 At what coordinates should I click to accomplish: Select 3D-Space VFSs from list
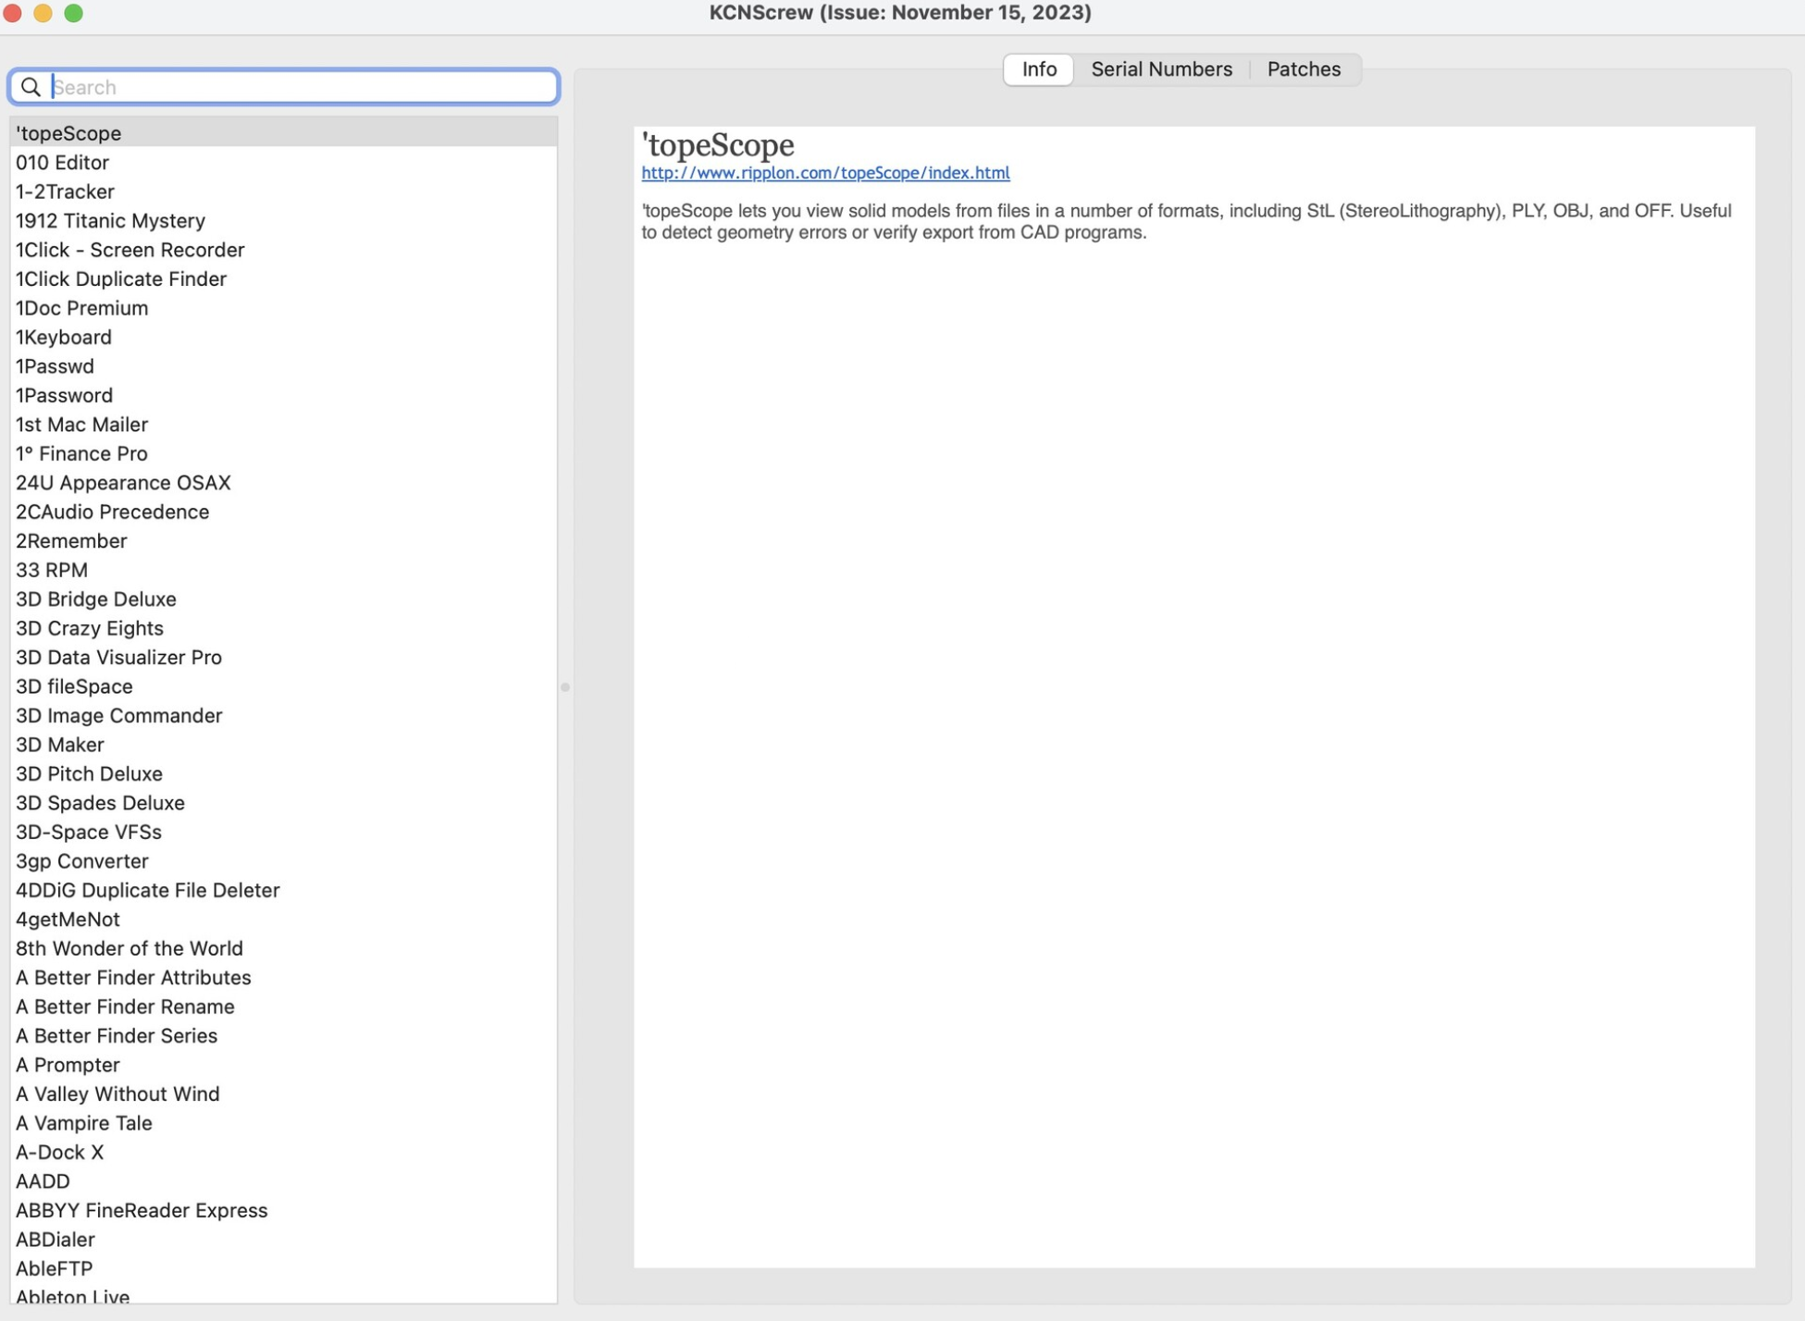click(90, 831)
